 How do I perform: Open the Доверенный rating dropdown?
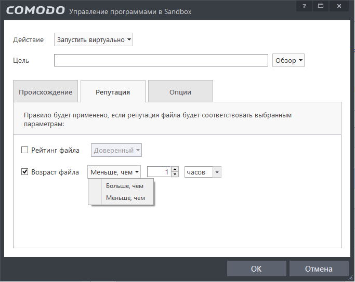[116, 151]
